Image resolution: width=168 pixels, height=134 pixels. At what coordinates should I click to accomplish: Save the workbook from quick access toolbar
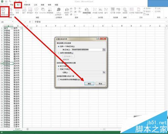pos(6,1)
